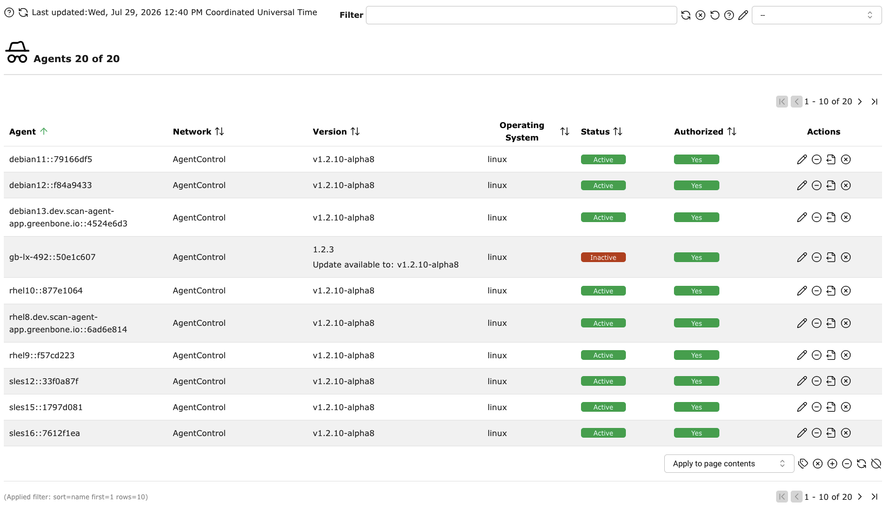The width and height of the screenshot is (888, 509).
Task: Click the tag icon in bulk actions
Action: (x=803, y=464)
